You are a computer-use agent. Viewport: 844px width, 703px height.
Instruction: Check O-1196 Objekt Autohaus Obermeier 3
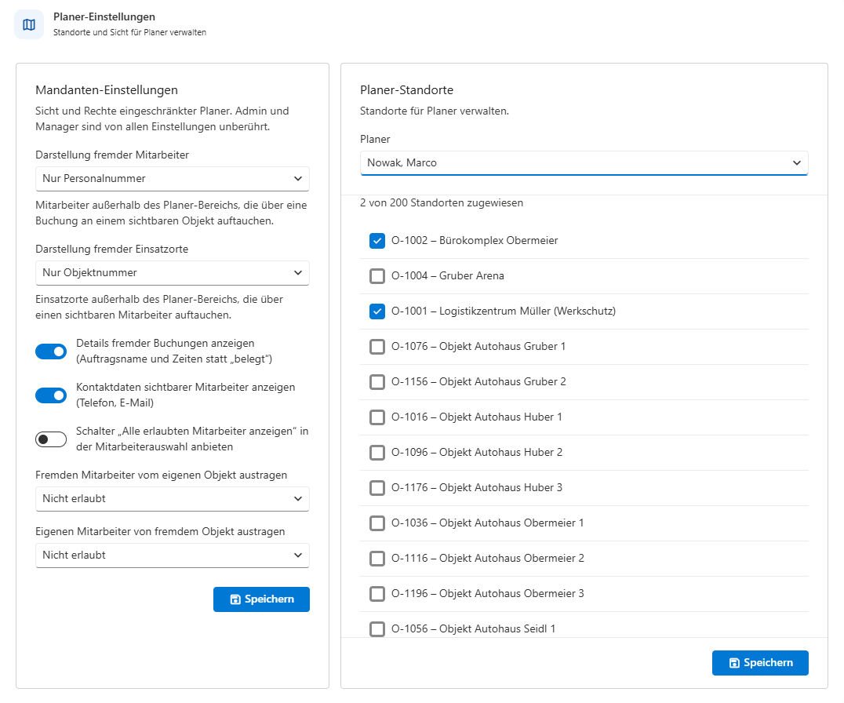pos(377,594)
